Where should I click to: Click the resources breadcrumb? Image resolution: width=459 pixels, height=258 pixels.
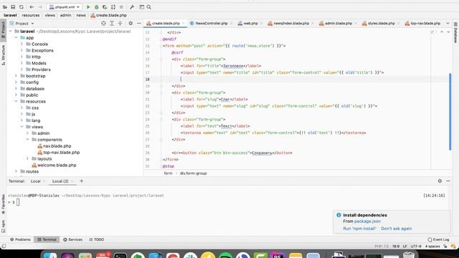pyautogui.click(x=30, y=15)
